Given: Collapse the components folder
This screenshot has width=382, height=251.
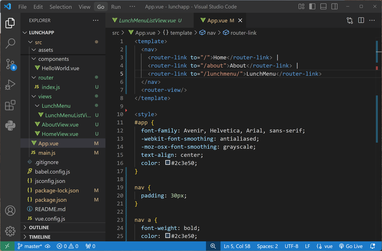Looking at the screenshot, I should (63, 59).
